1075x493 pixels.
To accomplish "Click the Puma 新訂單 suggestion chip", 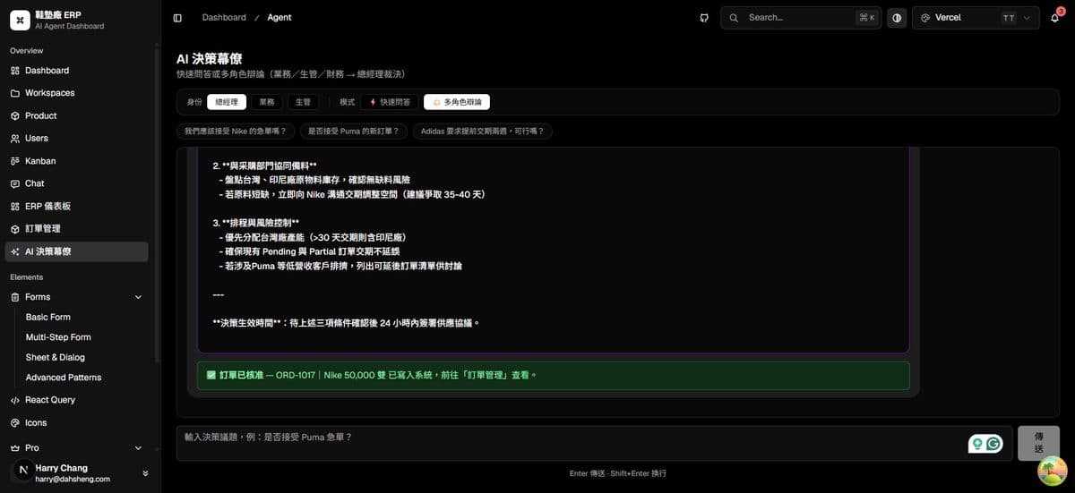I will click(354, 132).
